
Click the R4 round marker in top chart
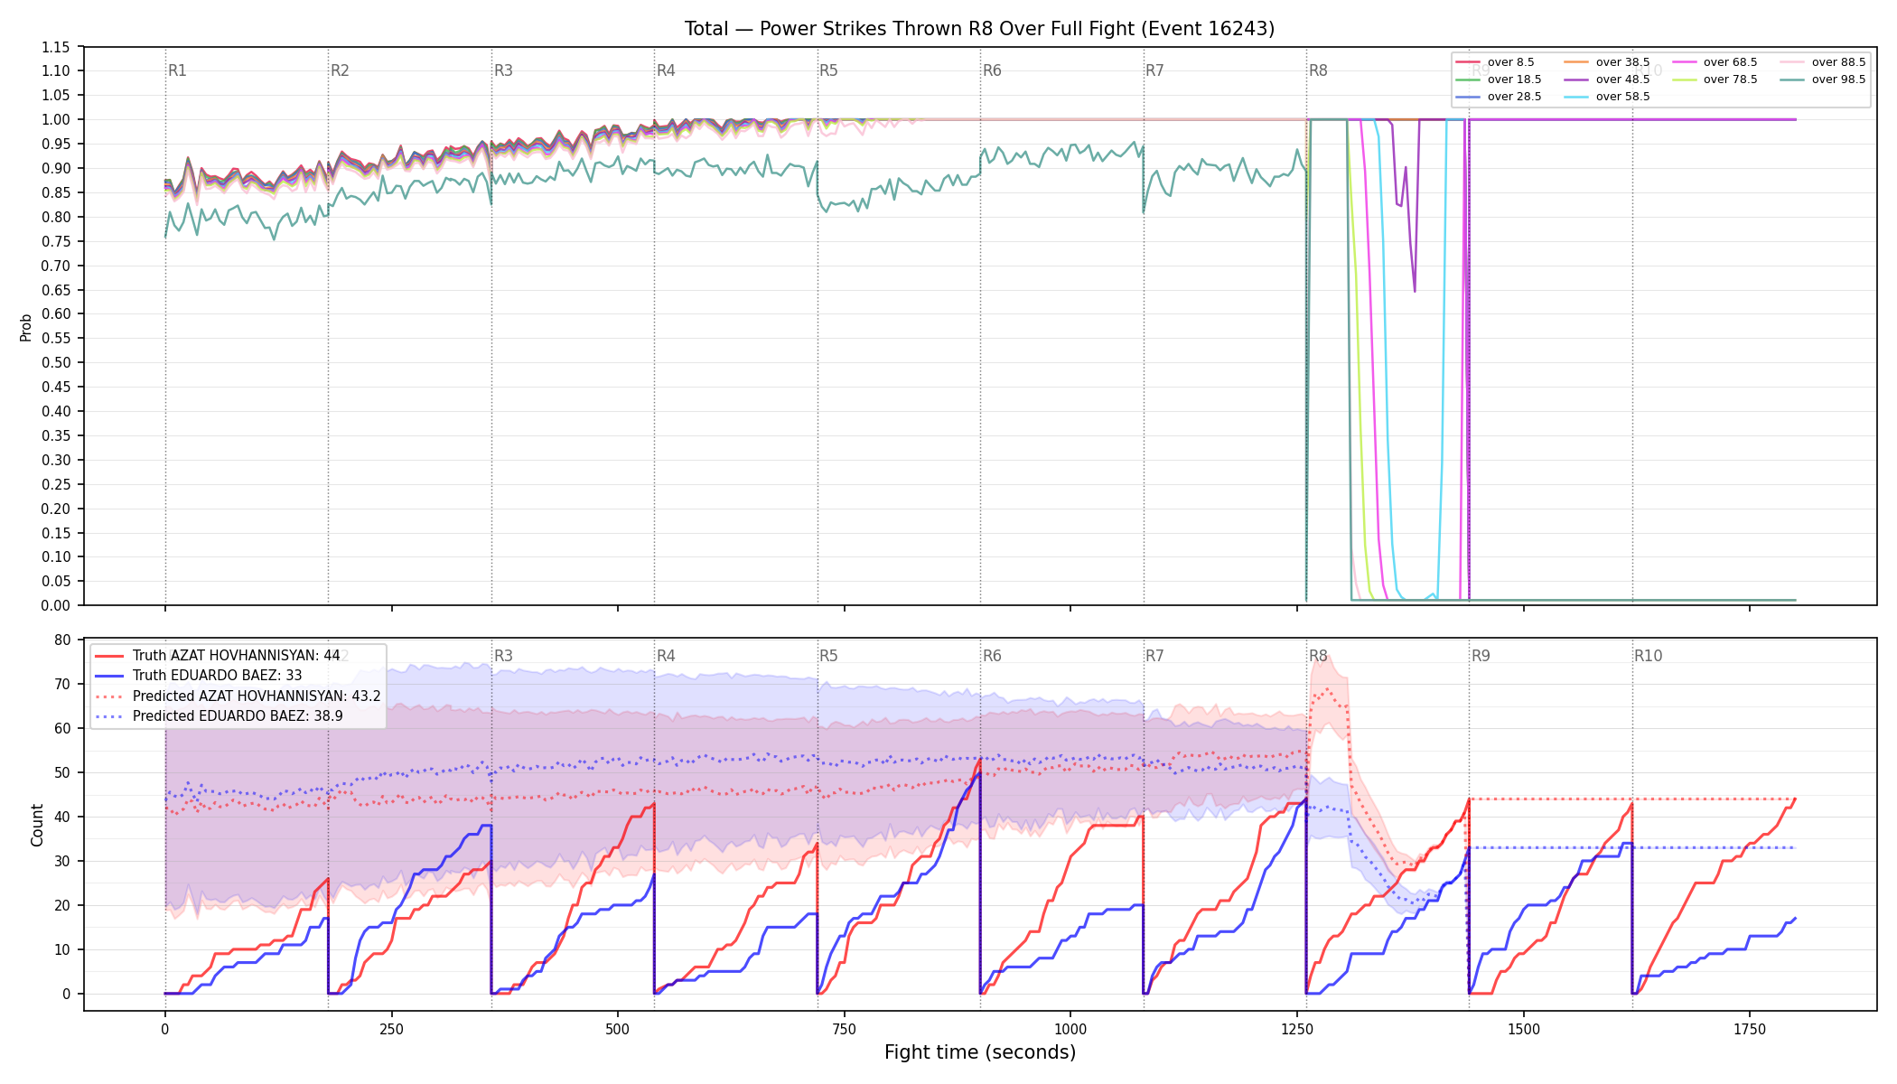tap(666, 70)
